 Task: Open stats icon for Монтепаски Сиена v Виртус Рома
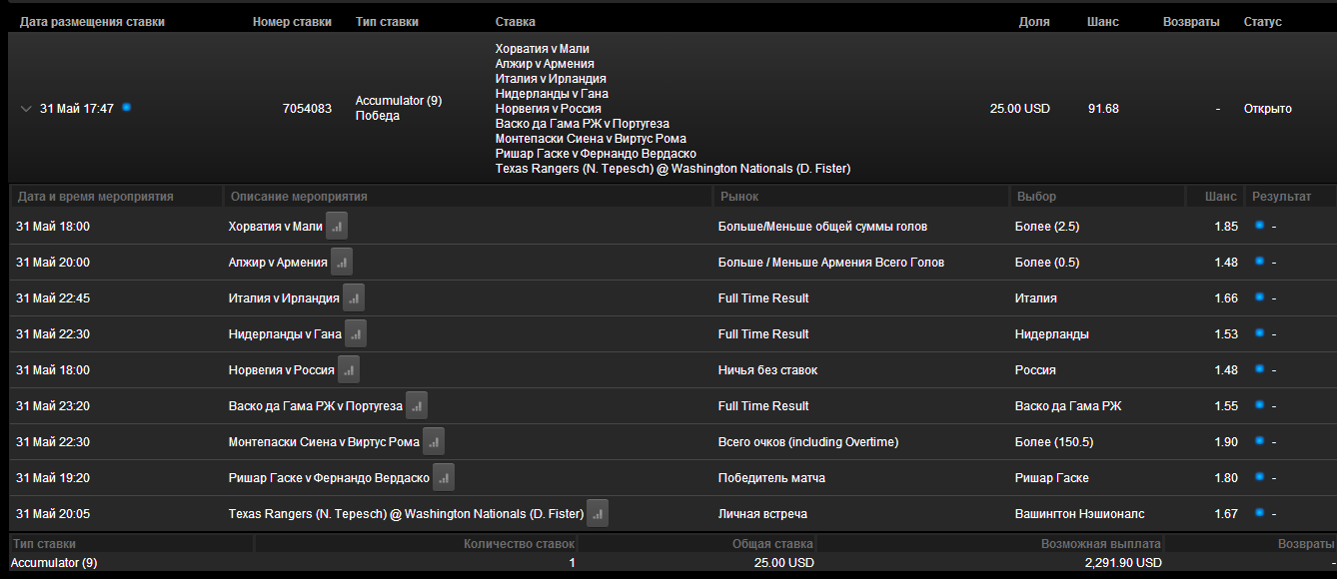click(434, 442)
